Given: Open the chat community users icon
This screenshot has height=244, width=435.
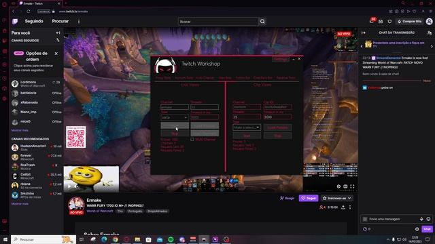Looking at the screenshot, I should pyautogui.click(x=430, y=33).
